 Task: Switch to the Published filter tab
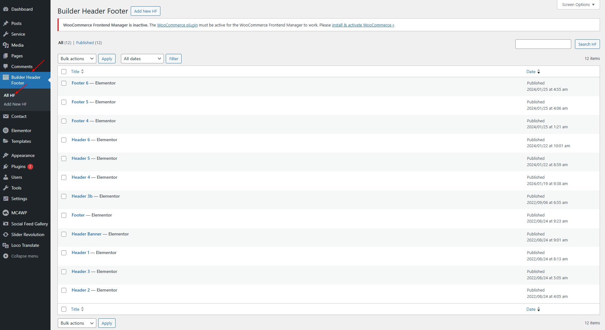click(85, 43)
